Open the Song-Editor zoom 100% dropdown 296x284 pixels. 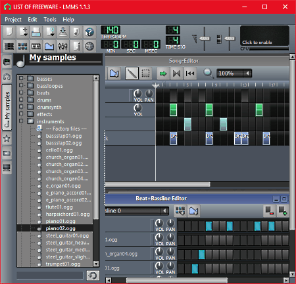(234, 73)
